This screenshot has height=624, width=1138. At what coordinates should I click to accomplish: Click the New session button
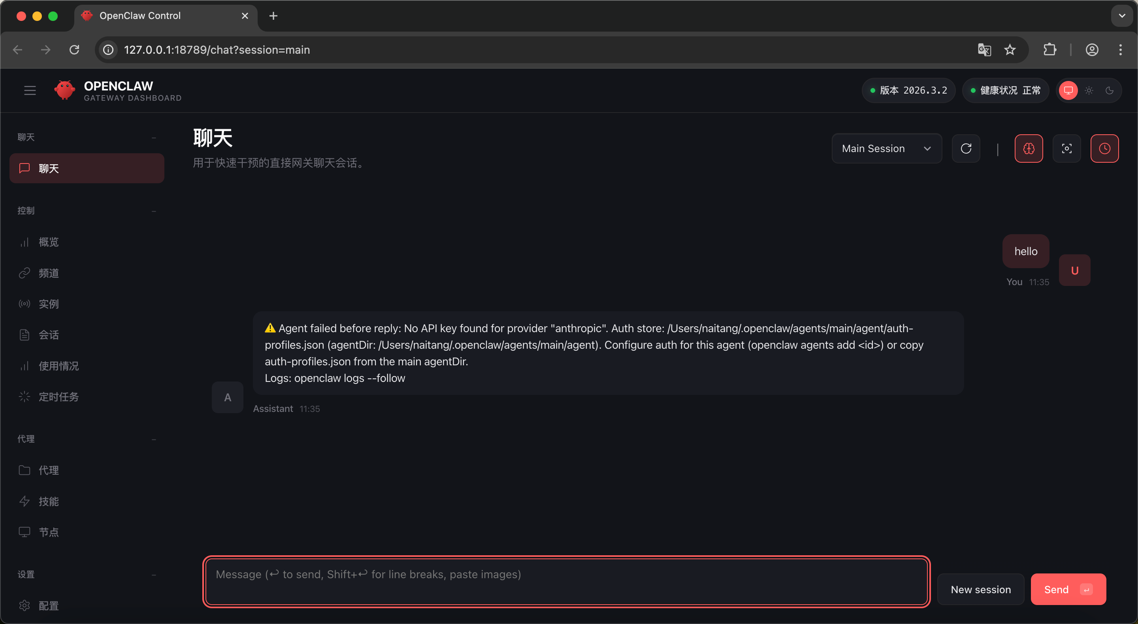click(x=980, y=589)
